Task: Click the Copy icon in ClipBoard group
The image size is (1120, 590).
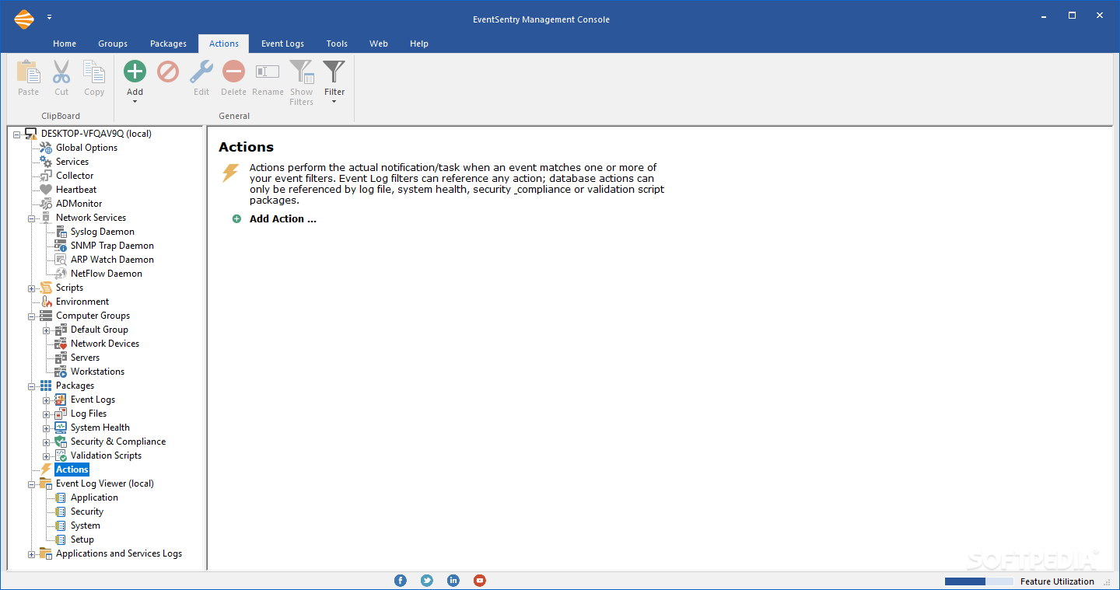Action: (94, 72)
